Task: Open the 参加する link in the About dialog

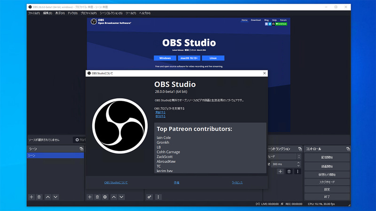Action: tap(160, 116)
